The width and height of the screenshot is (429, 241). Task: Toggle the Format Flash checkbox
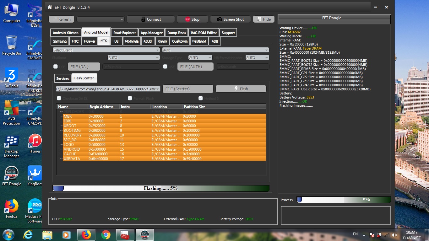pyautogui.click(x=130, y=98)
